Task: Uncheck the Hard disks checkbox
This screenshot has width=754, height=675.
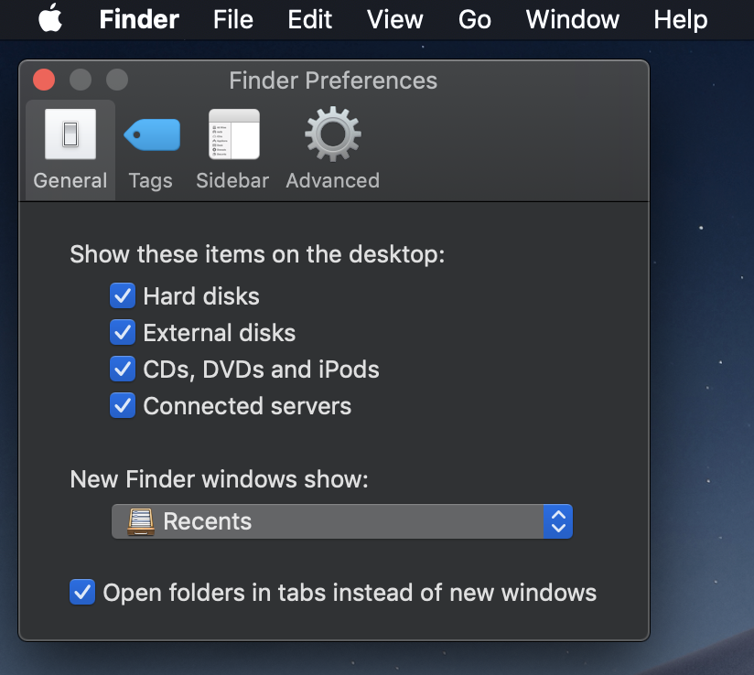Action: (x=122, y=295)
